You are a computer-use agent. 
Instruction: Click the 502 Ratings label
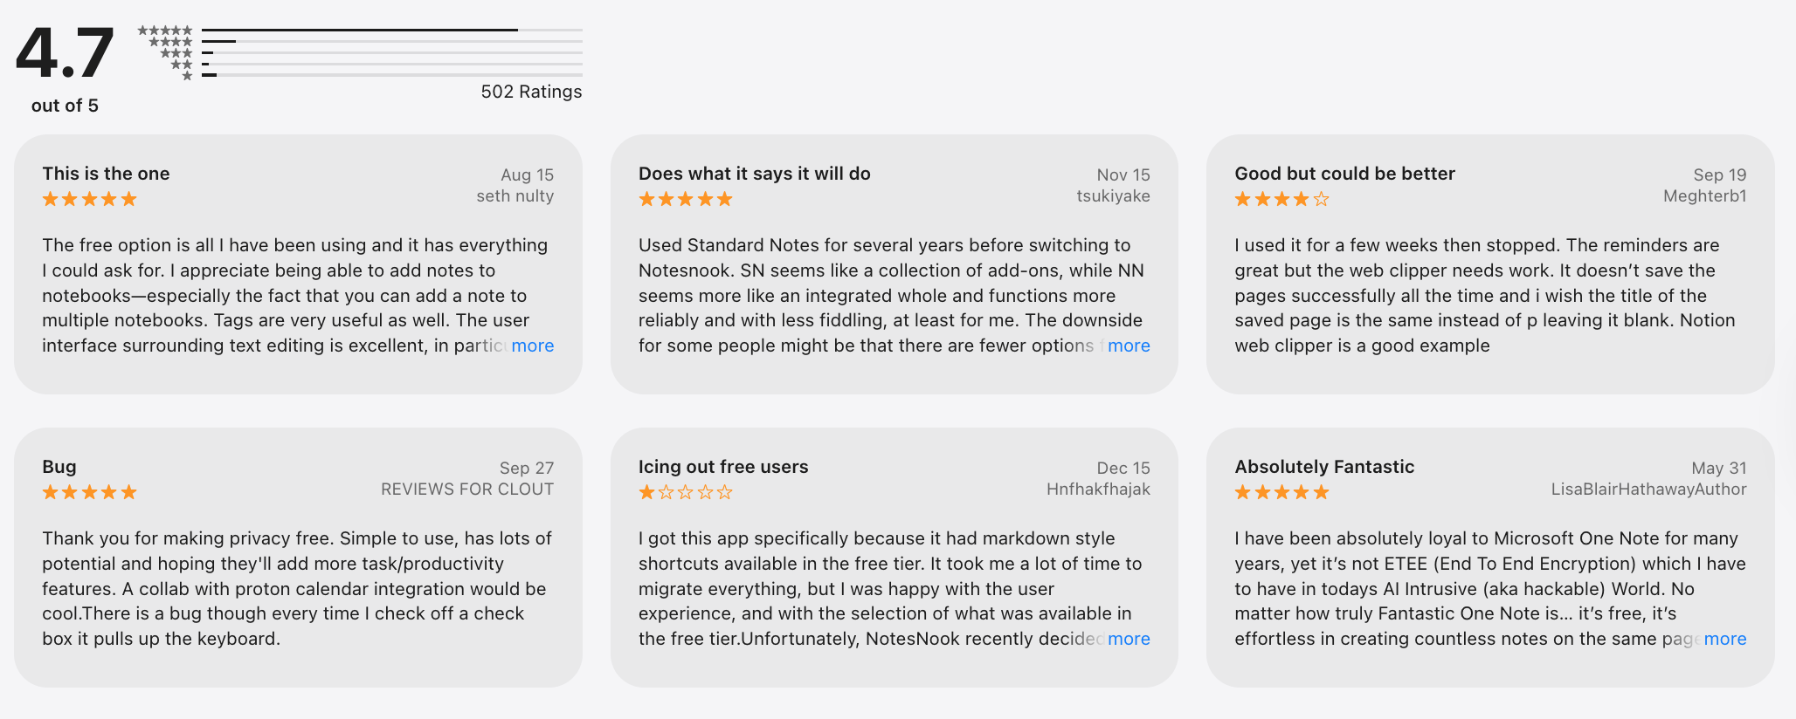(531, 91)
